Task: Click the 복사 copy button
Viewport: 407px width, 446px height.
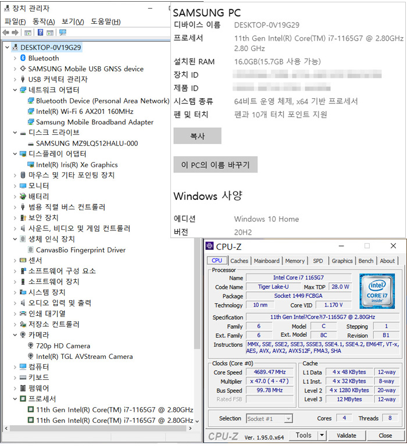Action: pos(197,136)
